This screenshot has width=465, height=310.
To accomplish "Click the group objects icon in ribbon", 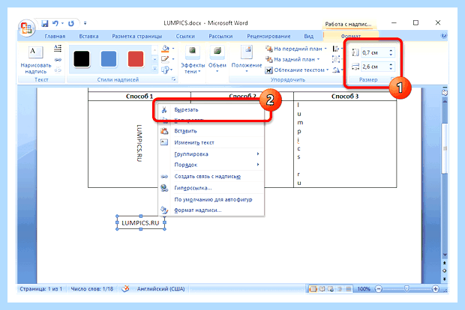I will (x=336, y=59).
